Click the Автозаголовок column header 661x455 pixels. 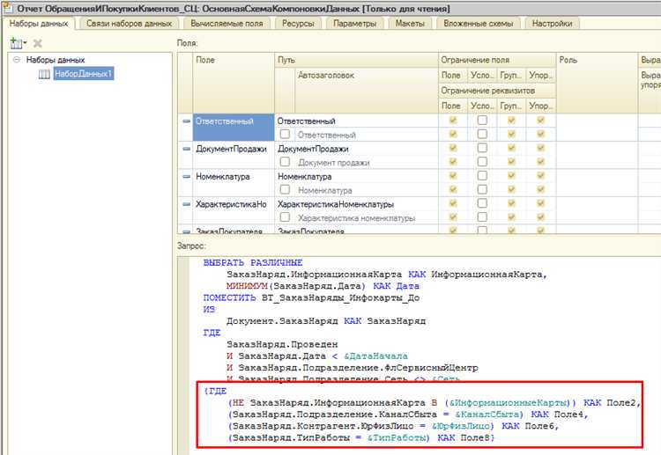click(367, 91)
